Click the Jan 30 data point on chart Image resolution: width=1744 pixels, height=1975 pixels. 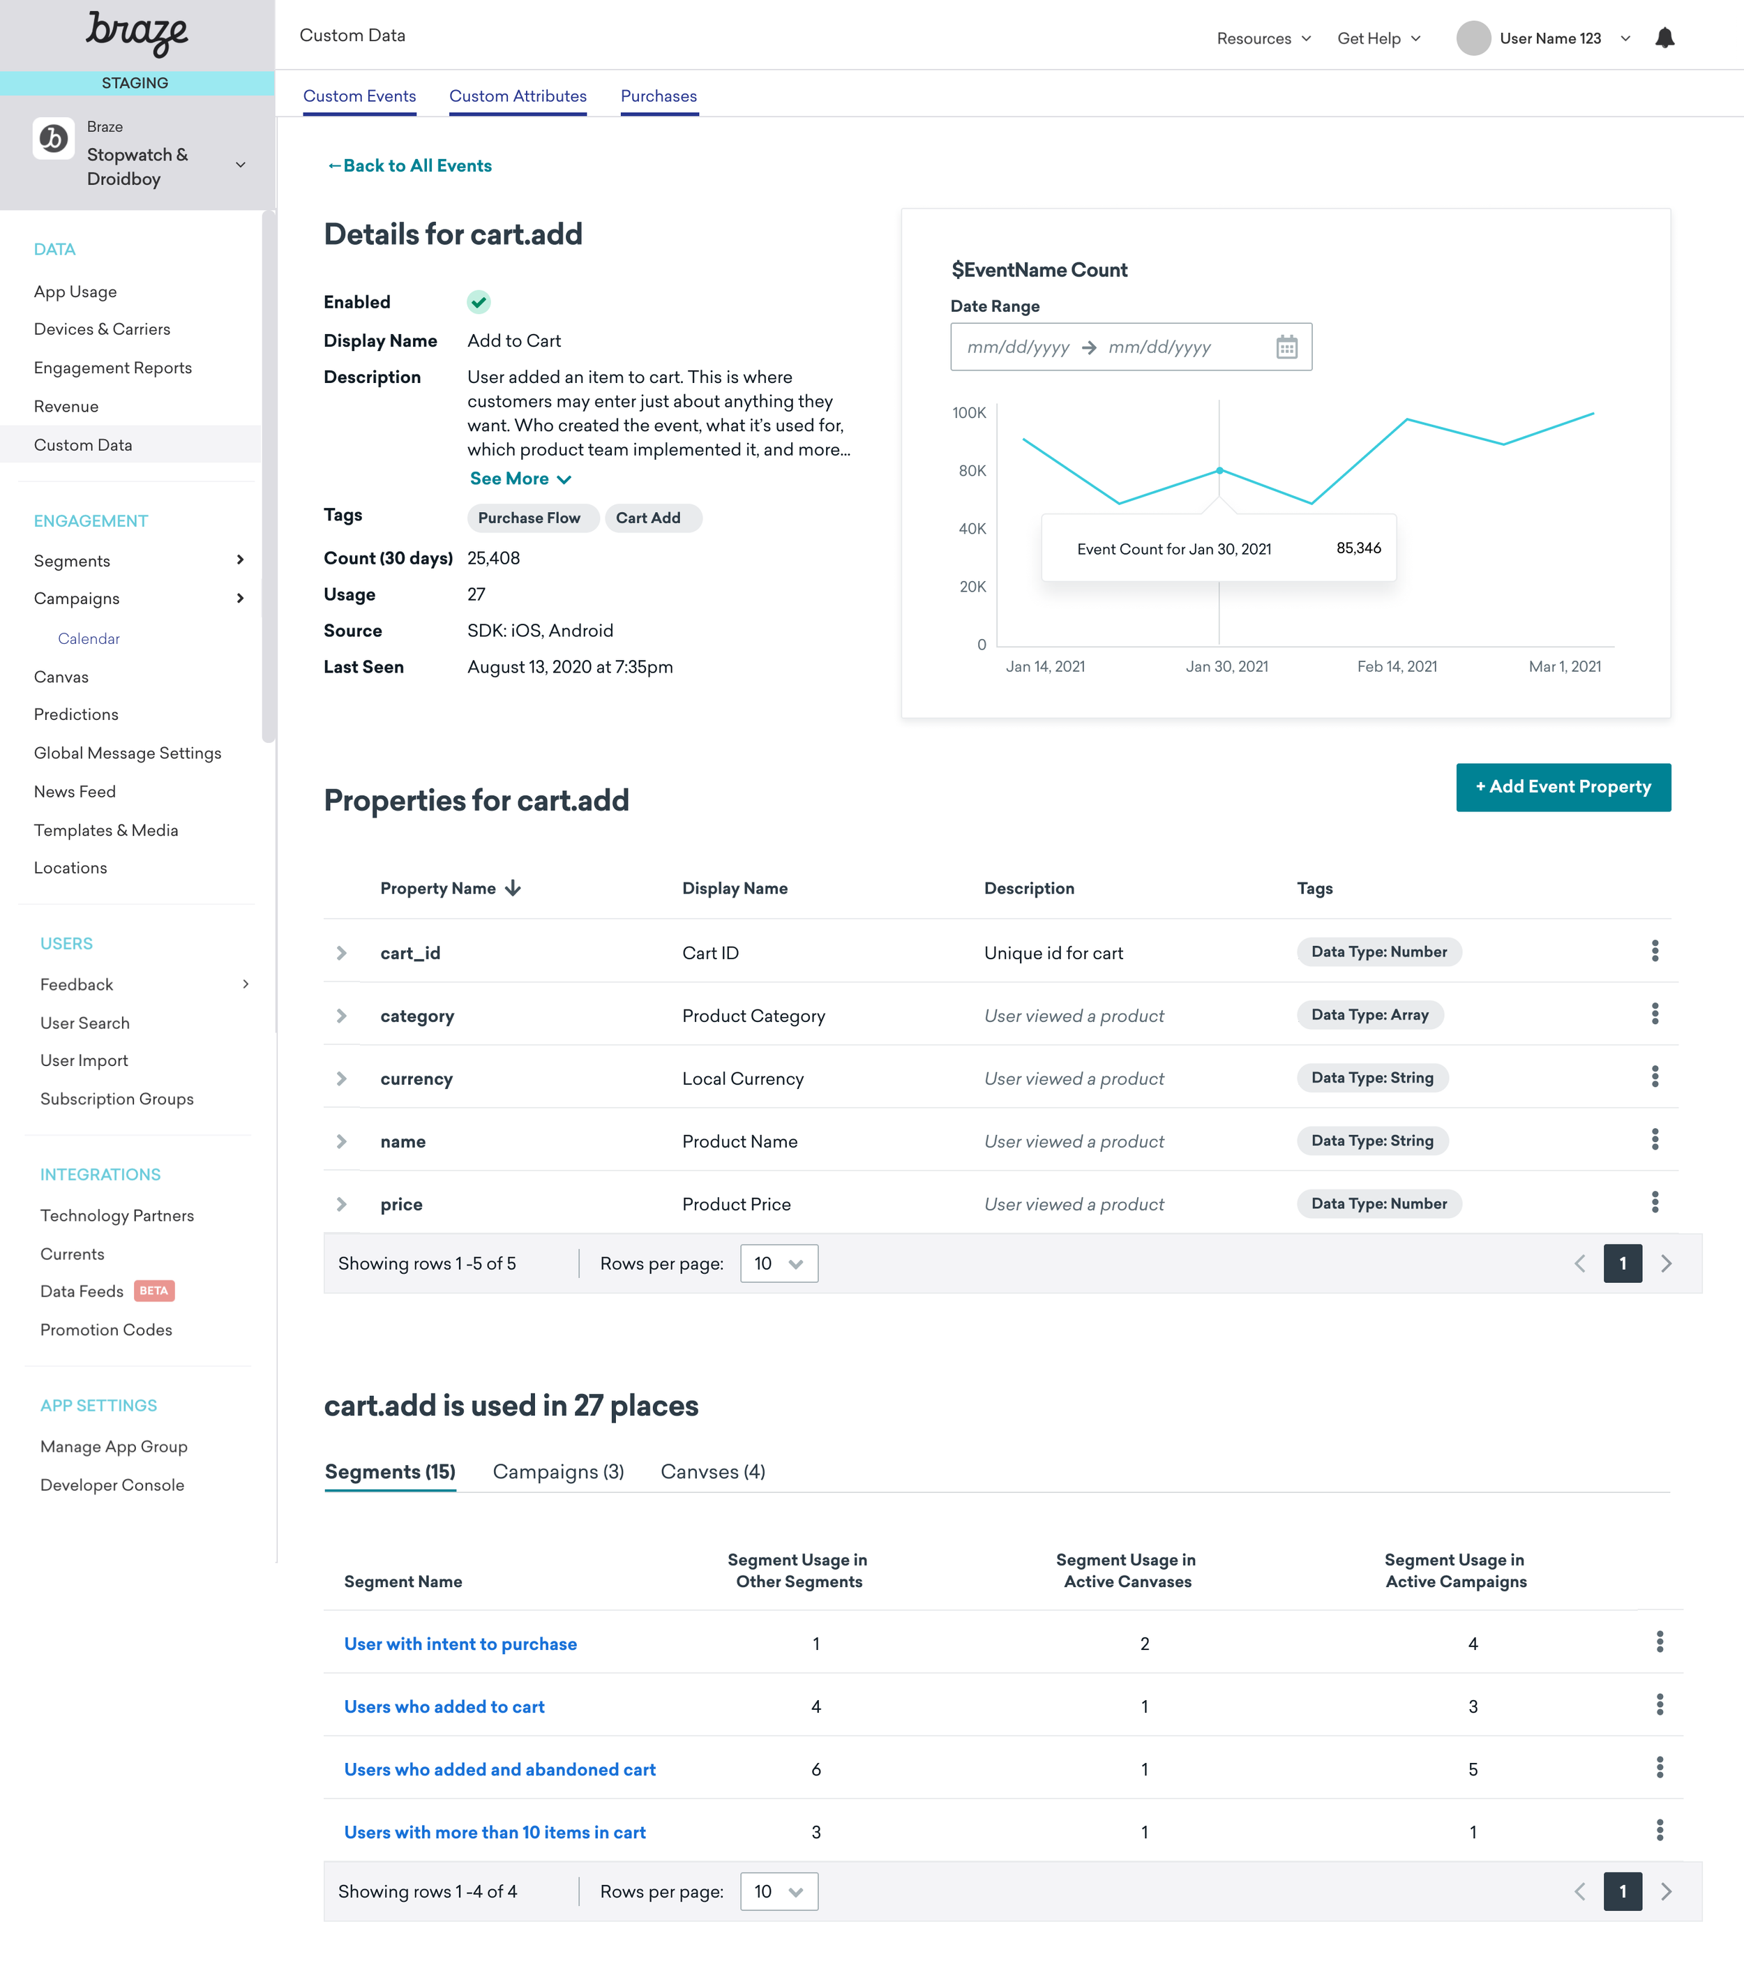point(1219,471)
